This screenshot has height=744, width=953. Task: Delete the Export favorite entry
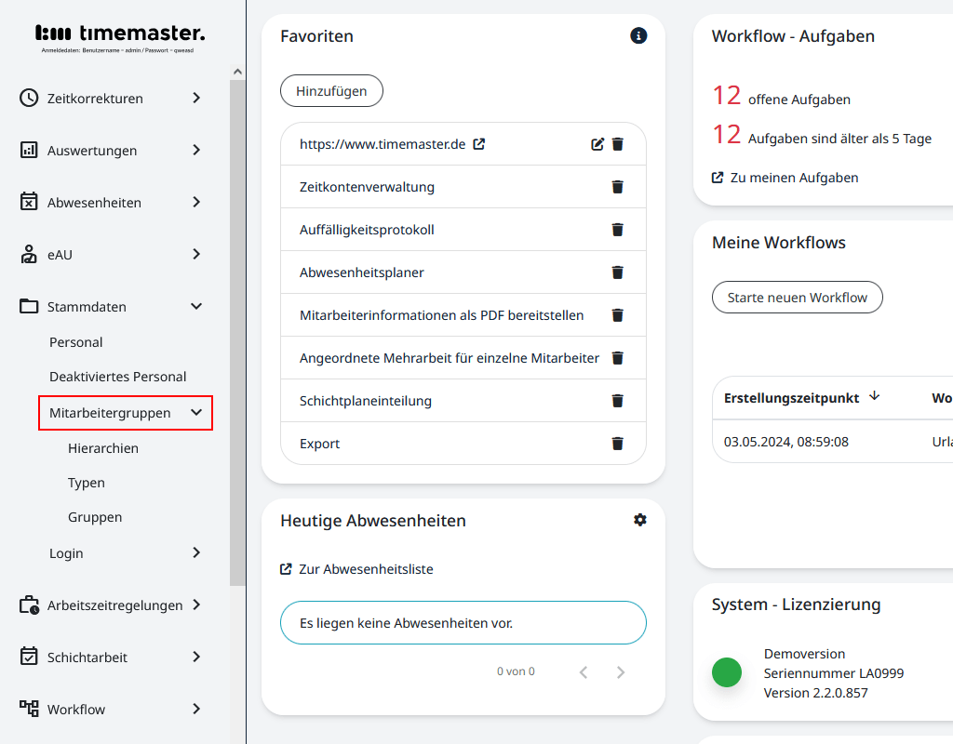pos(617,443)
